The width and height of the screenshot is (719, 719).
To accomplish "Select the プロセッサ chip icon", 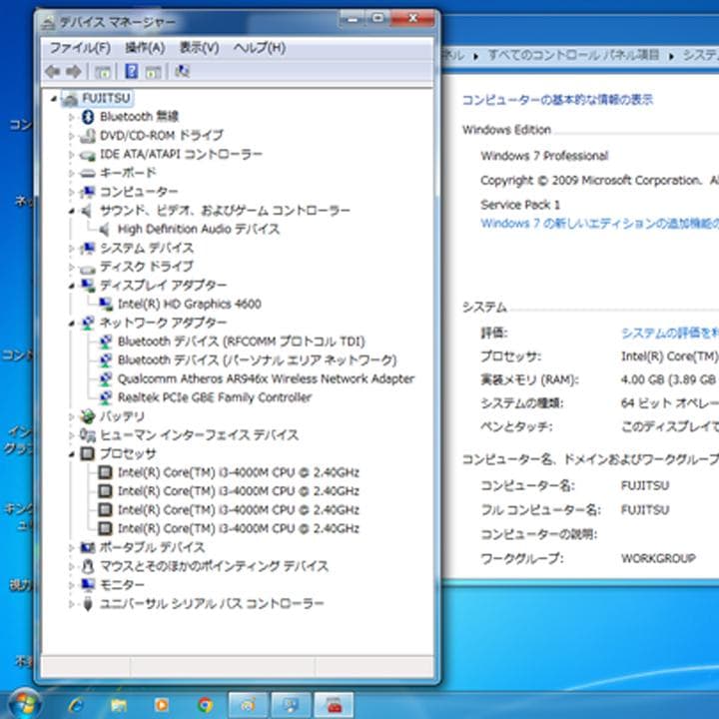I will 87,453.
